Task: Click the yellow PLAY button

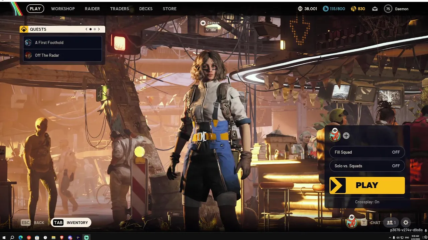Action: click(x=367, y=185)
